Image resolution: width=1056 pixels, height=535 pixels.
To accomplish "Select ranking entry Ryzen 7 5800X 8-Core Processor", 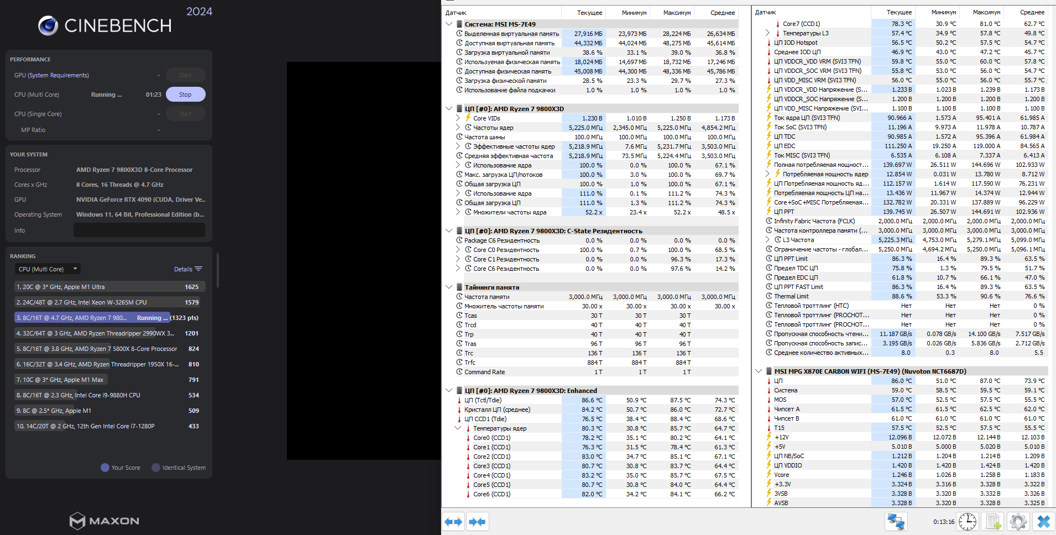I will [110, 349].
